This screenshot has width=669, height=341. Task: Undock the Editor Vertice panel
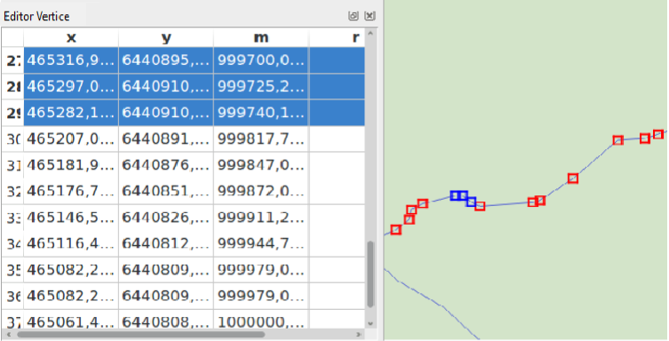tap(353, 16)
